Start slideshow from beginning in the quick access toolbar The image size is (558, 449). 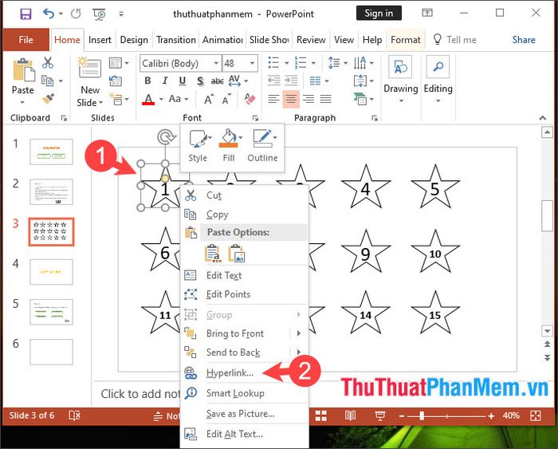click(x=100, y=14)
